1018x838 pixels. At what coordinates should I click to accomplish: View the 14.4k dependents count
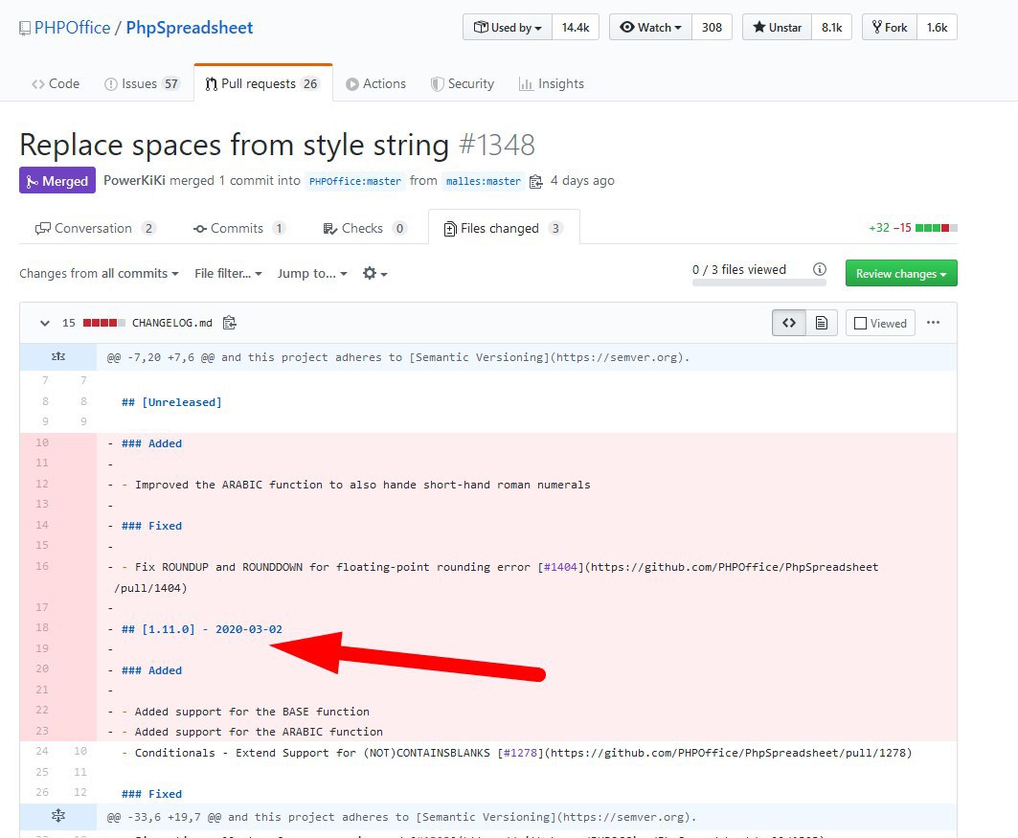coord(576,27)
